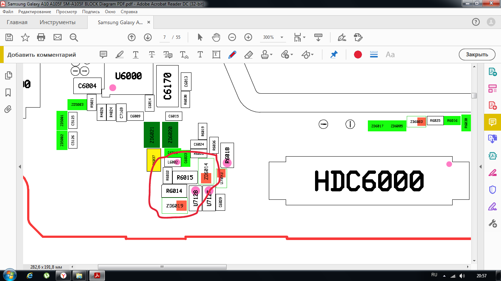This screenshot has height=281, width=501.
Task: Click the page number input field
Action: (x=165, y=37)
